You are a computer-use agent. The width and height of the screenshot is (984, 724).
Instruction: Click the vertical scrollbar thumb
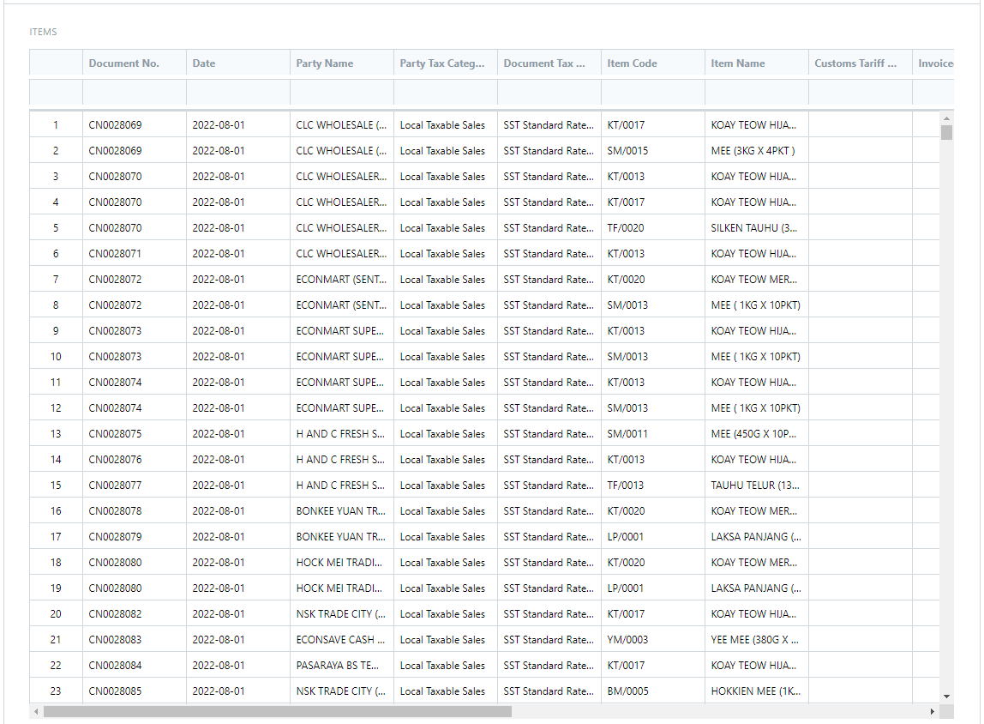pos(946,132)
